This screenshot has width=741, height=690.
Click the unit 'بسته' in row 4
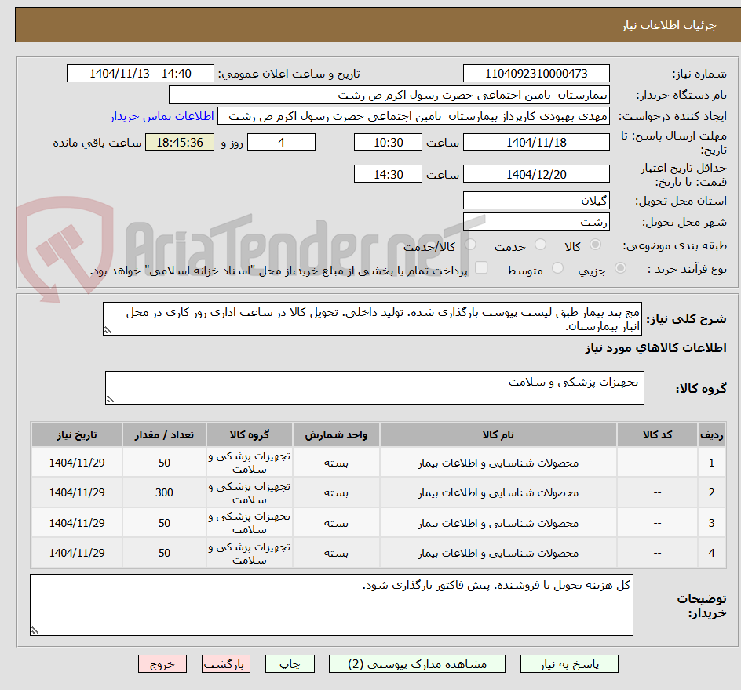click(336, 553)
